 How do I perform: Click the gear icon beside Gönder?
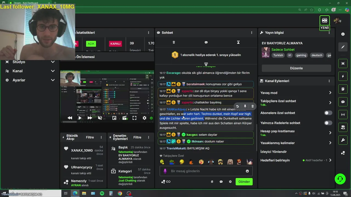pos(230,182)
